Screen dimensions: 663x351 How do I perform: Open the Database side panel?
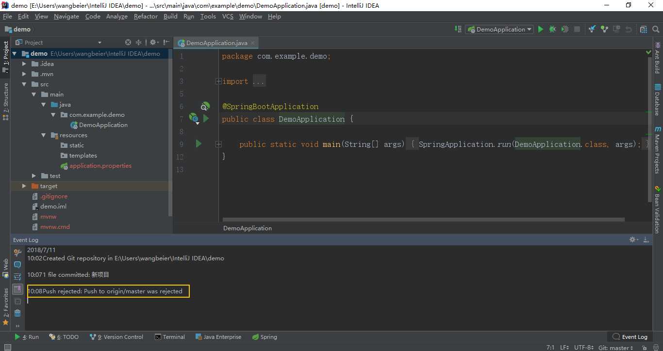[x=658, y=99]
